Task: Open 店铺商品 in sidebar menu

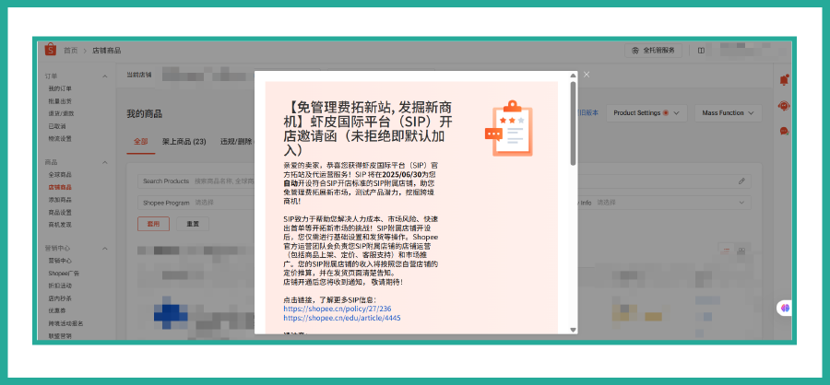Action: pyautogui.click(x=60, y=187)
